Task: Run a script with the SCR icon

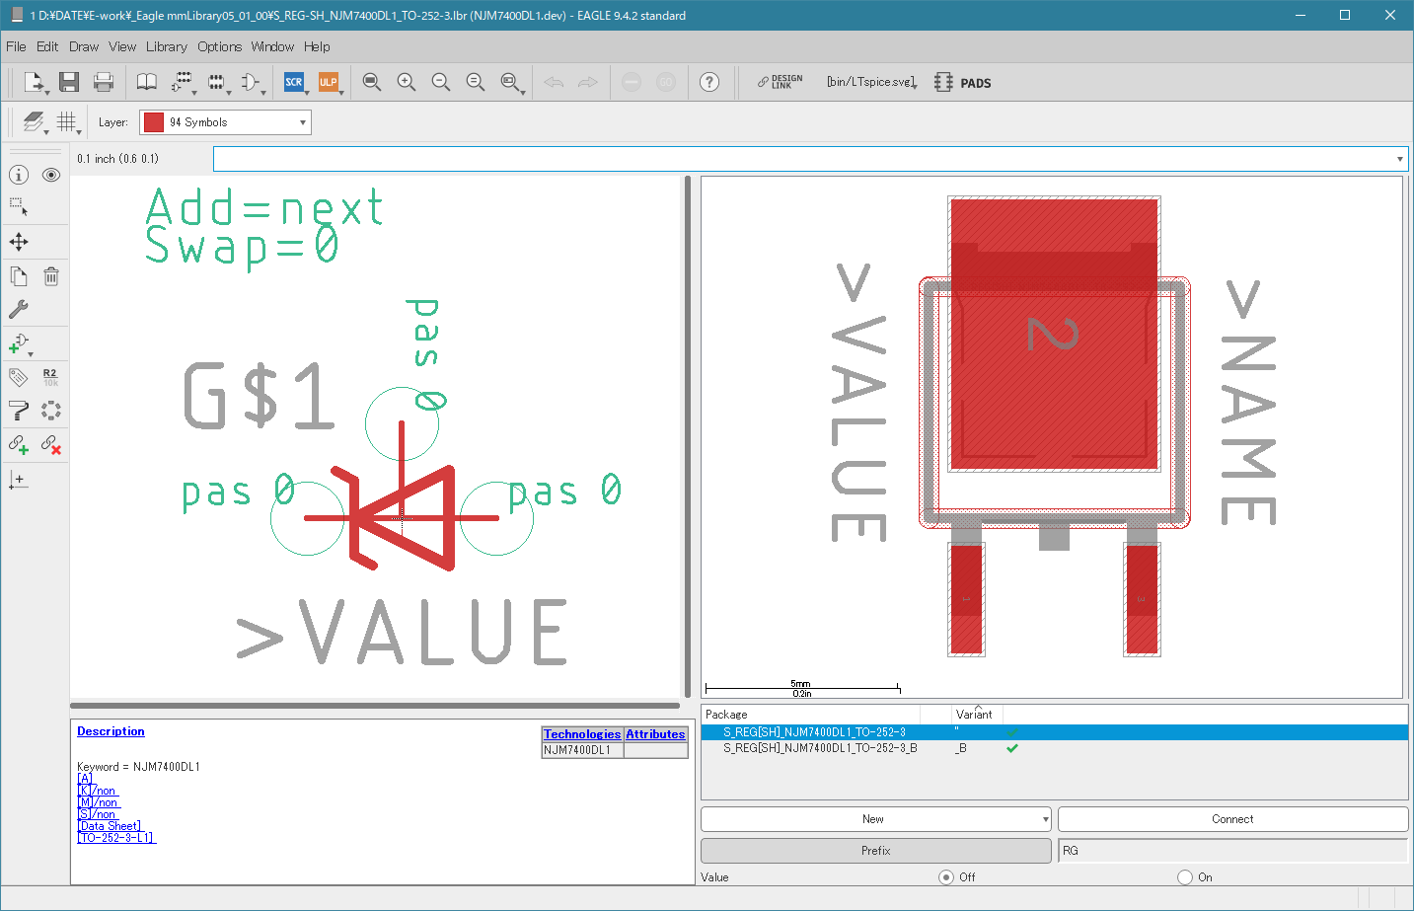Action: 294,82
